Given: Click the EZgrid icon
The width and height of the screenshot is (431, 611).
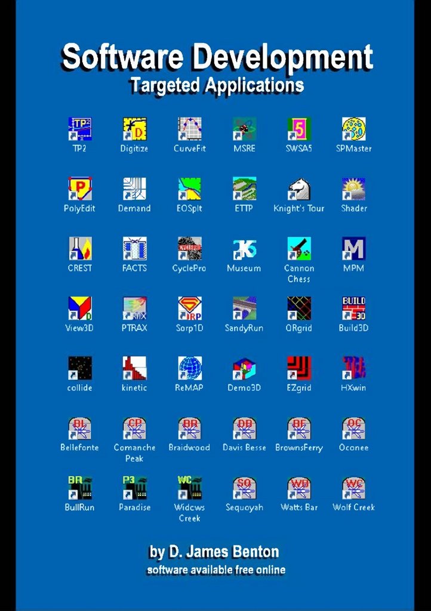Looking at the screenshot, I should [299, 368].
